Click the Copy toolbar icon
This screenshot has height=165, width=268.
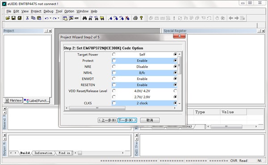pyautogui.click(x=33, y=18)
